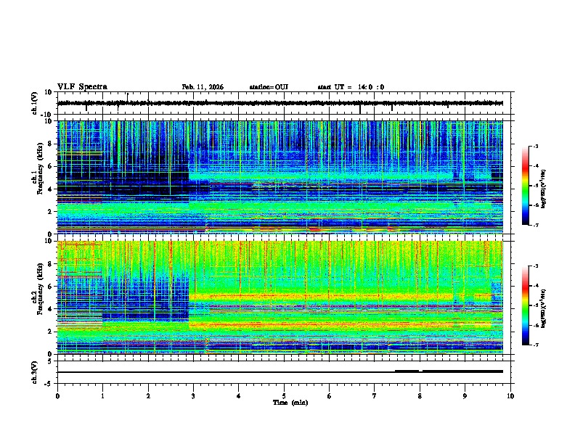Viewport: 575px width, 444px height.
Task: Click the "-7" label on ch.1 colorbar
Action: coord(535,225)
